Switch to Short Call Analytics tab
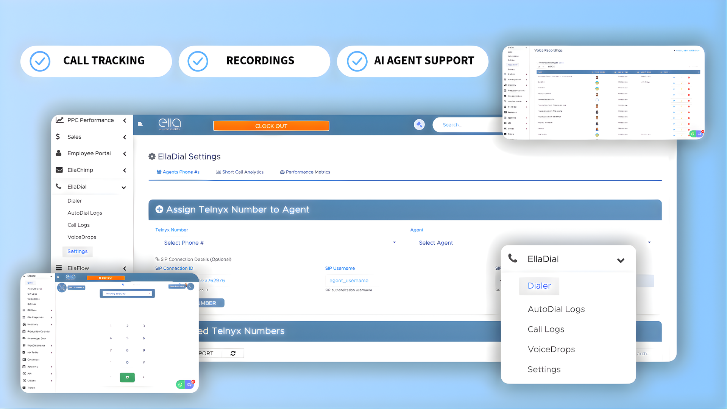 (x=240, y=172)
